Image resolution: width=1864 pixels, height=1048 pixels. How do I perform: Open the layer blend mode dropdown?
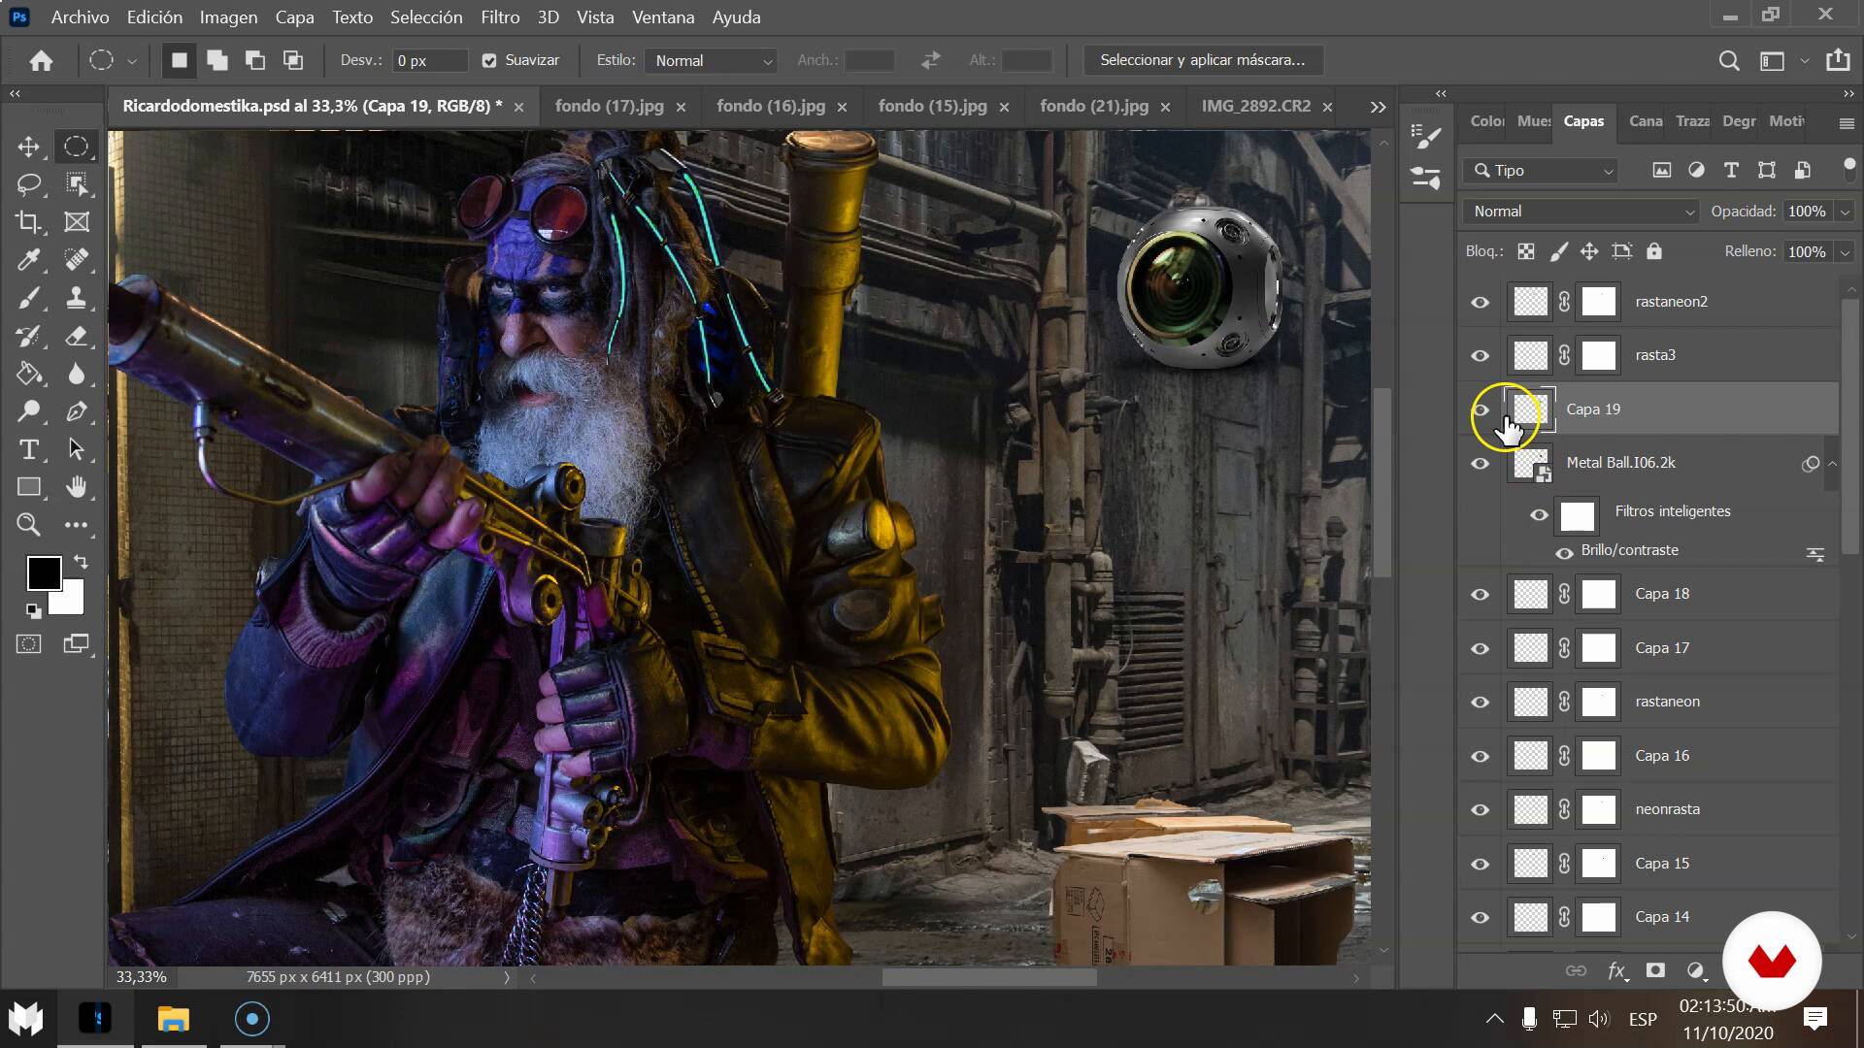click(x=1581, y=212)
